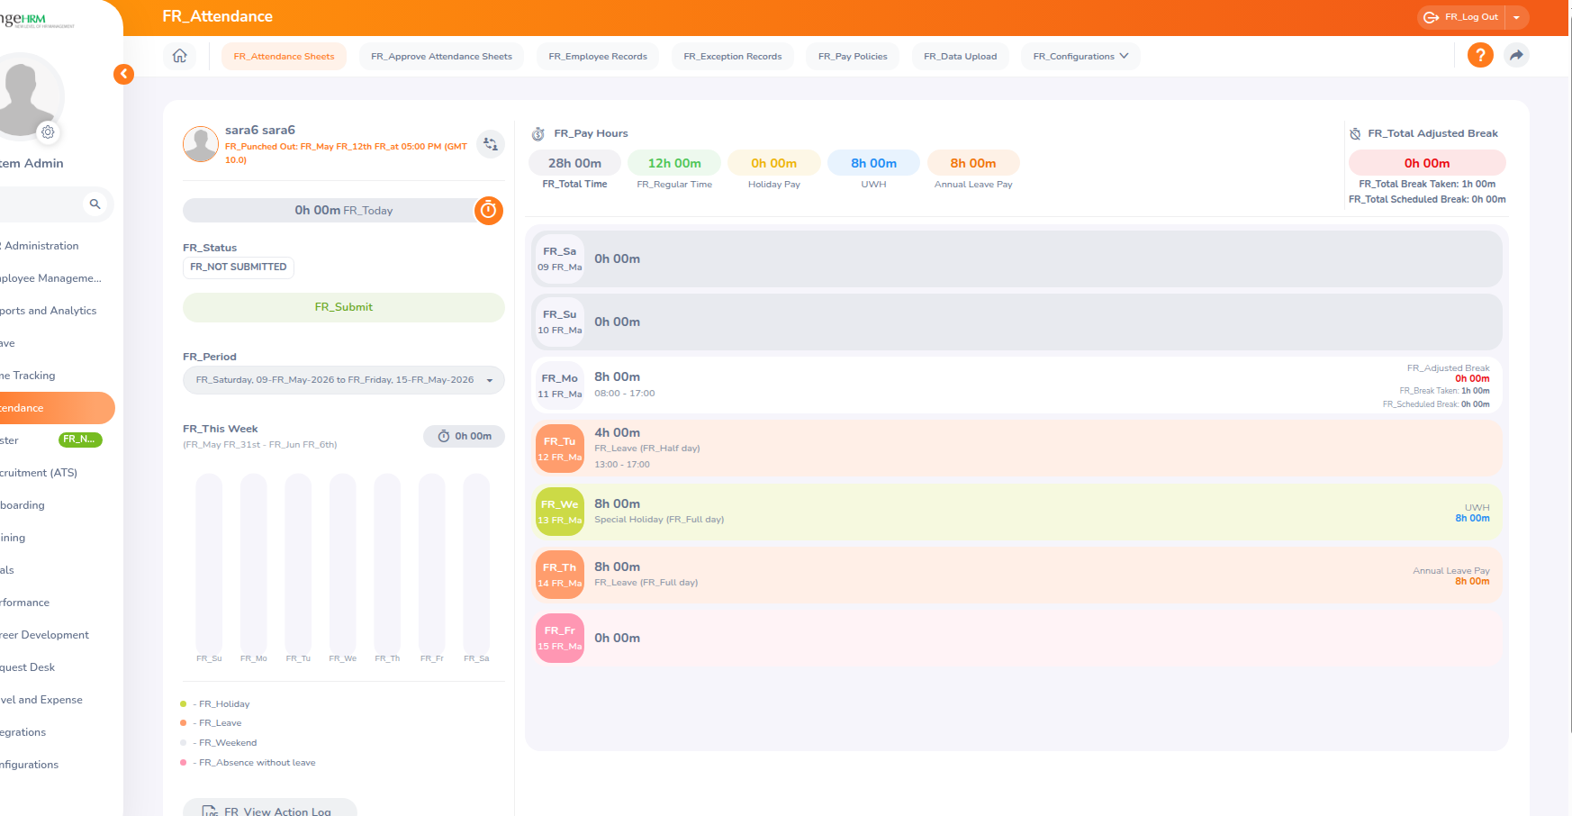Click the FR_We 13 date badge

click(560, 512)
